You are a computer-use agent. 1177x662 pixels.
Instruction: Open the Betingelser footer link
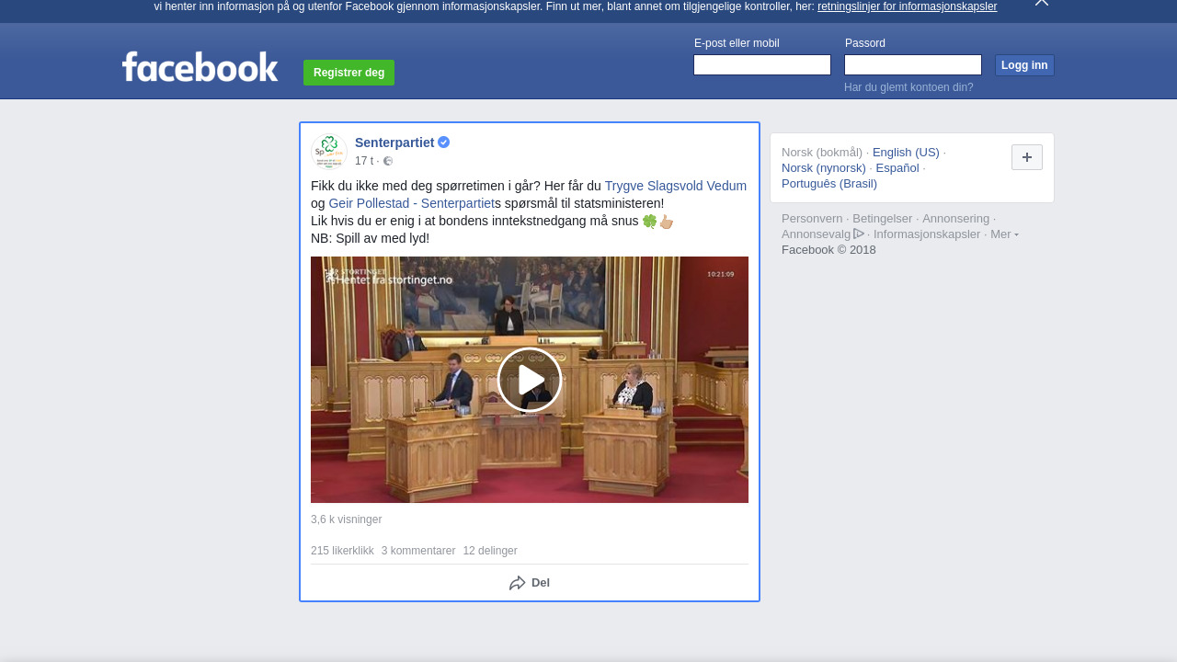883,219
